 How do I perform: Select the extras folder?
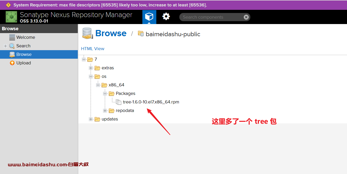(x=108, y=68)
